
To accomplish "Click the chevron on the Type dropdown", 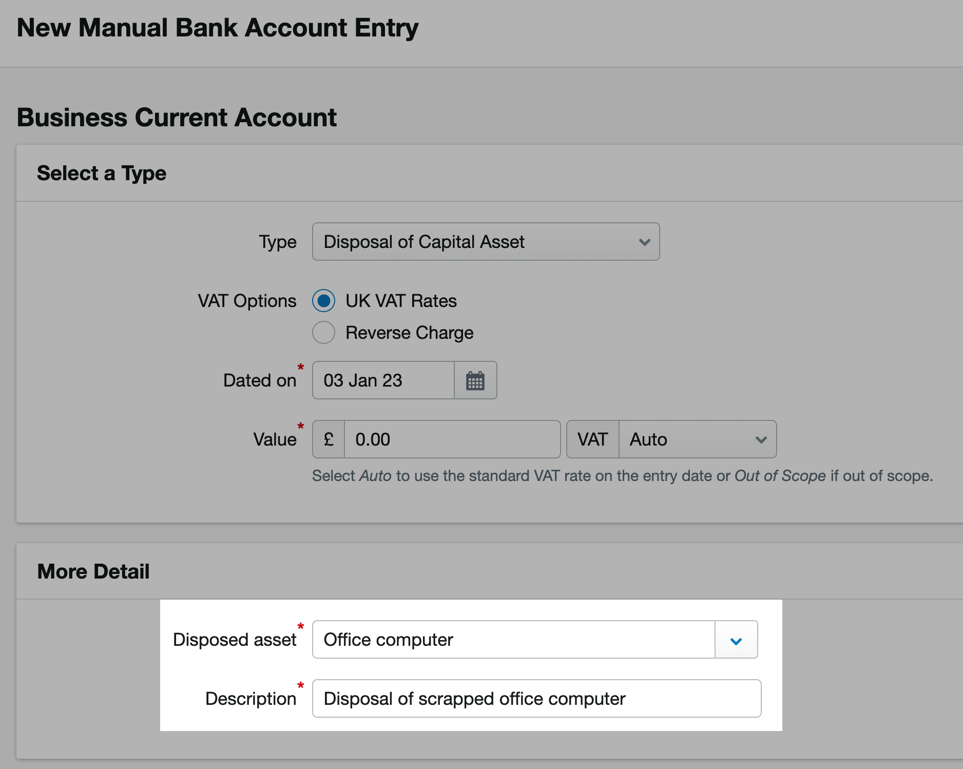I will [x=645, y=242].
